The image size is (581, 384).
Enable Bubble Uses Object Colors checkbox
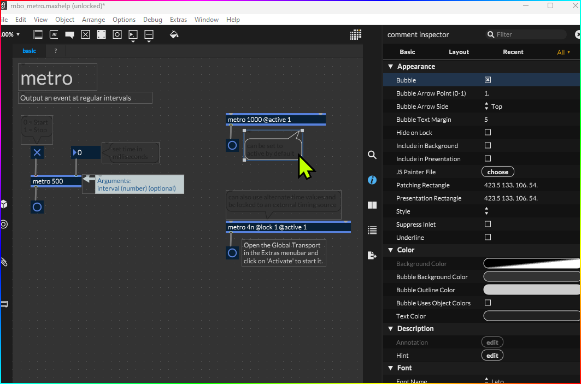pyautogui.click(x=488, y=303)
